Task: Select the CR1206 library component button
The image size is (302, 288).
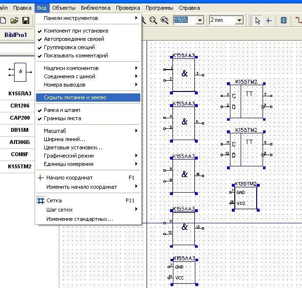Action: click(x=20, y=105)
